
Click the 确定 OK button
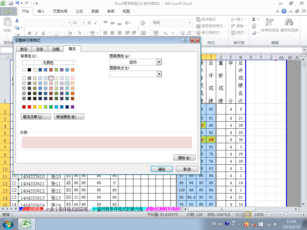162,169
